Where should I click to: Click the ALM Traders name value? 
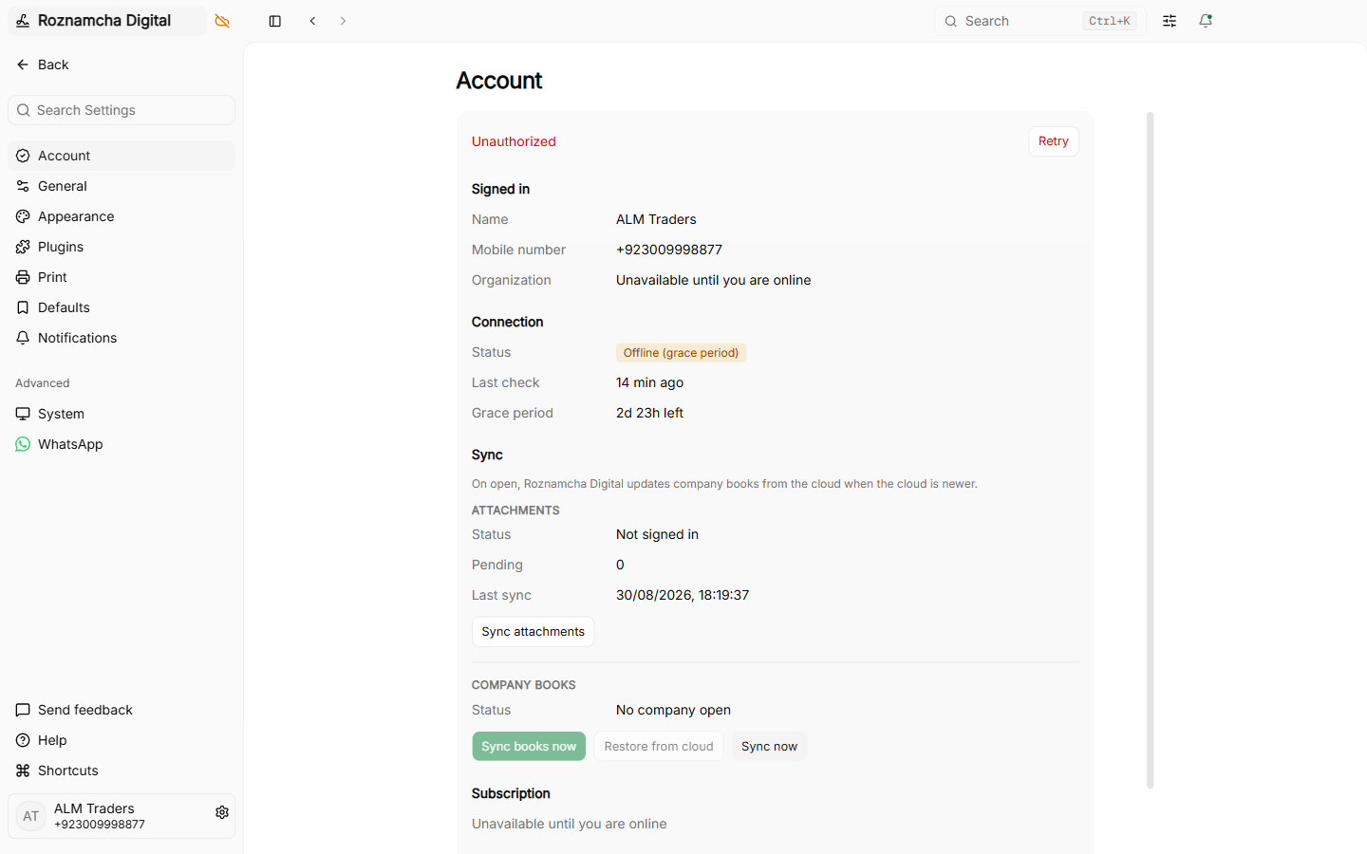[656, 219]
